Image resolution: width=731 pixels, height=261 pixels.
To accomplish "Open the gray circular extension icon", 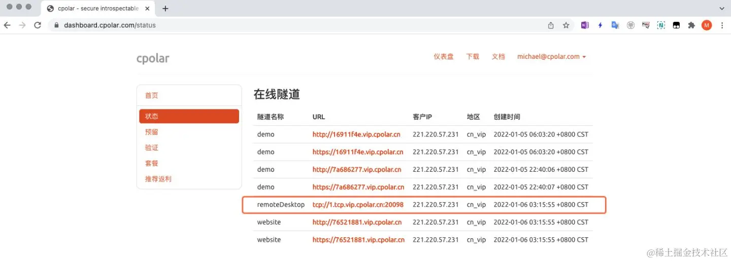I will point(630,25).
